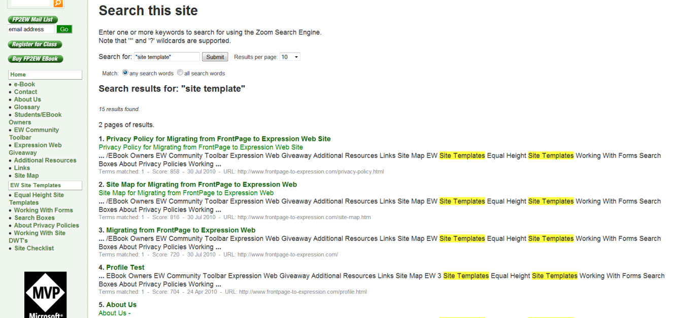Open the Glossary sidebar link

click(27, 107)
